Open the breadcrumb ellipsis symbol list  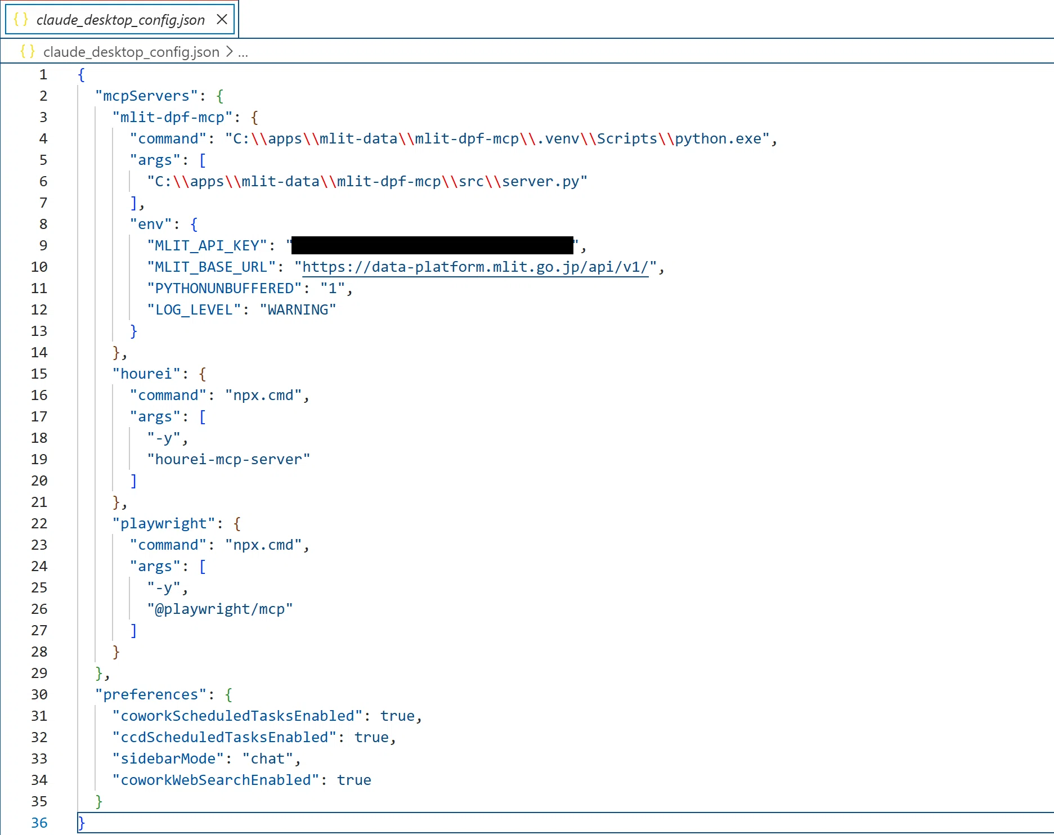point(243,52)
